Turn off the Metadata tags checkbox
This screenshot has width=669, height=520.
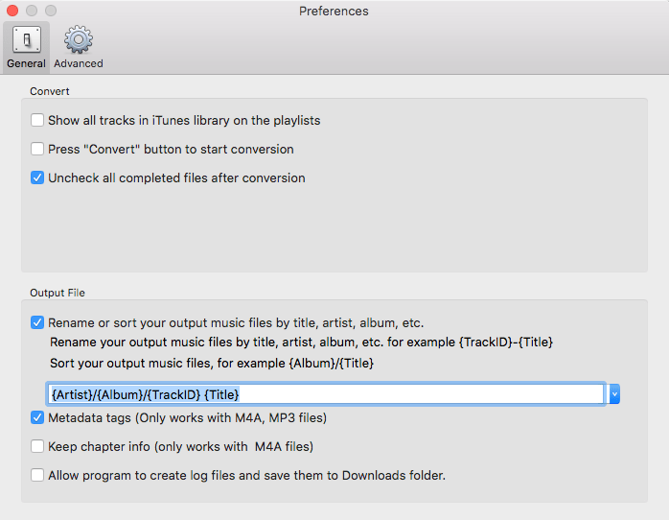coord(37,417)
